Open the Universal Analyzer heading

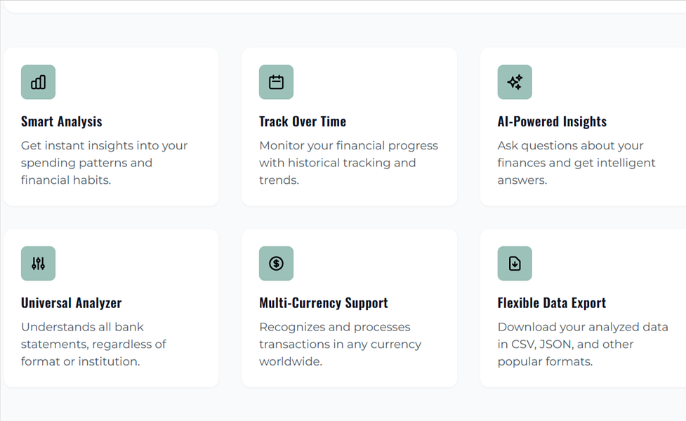coord(72,303)
